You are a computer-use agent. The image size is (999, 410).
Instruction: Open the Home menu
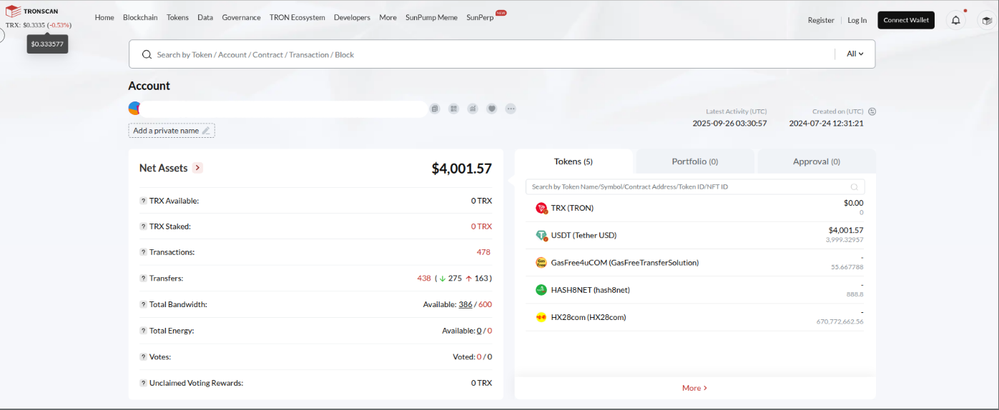104,17
